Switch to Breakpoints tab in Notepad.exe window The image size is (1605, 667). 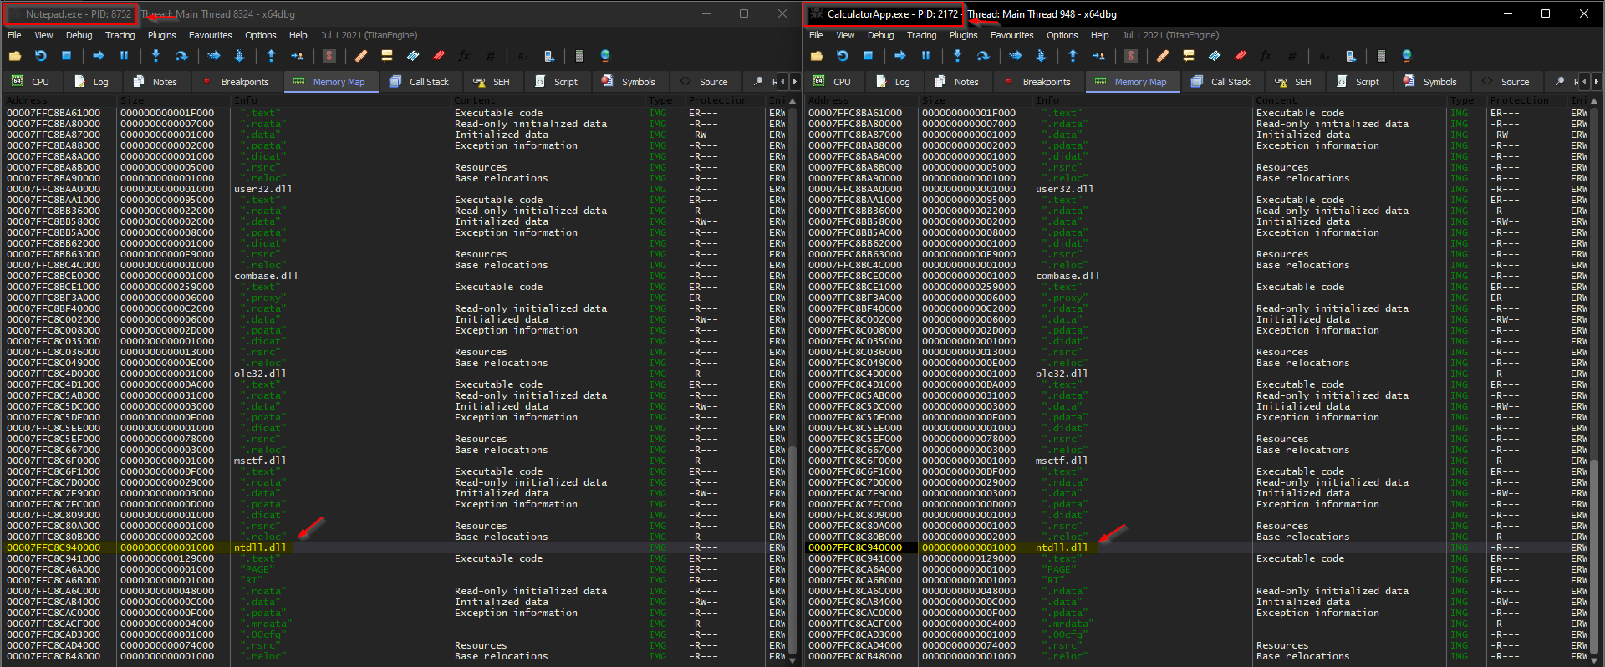point(236,81)
